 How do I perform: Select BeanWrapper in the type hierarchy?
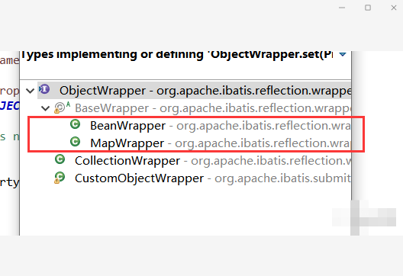pos(127,126)
